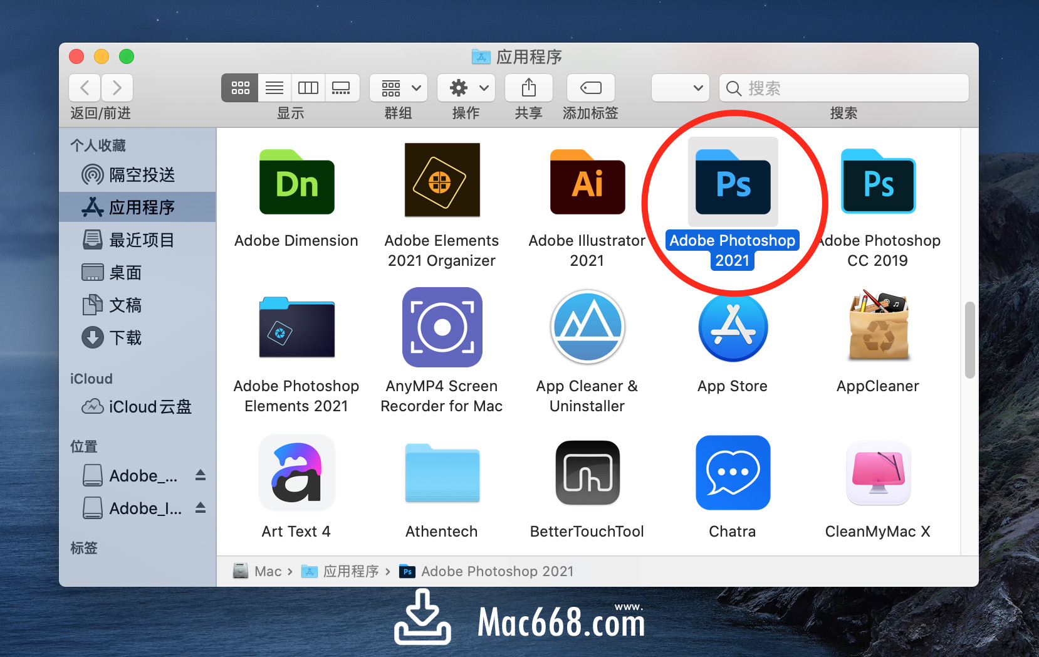Open the 群组 grouping dropdown
The height and width of the screenshot is (657, 1039).
point(399,88)
